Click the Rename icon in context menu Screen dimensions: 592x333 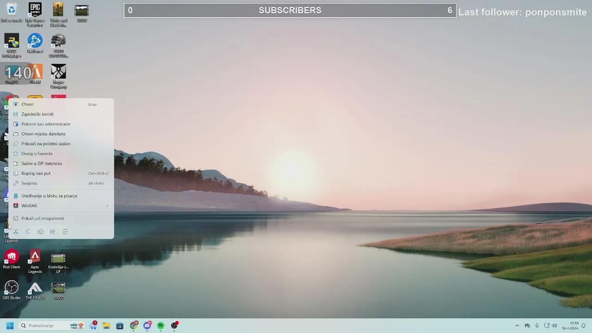click(40, 232)
